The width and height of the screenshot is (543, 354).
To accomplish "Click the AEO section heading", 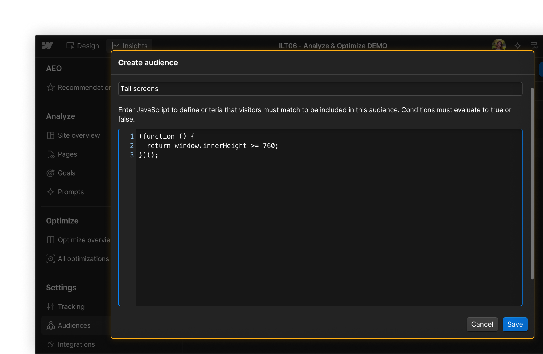I will (x=54, y=68).
